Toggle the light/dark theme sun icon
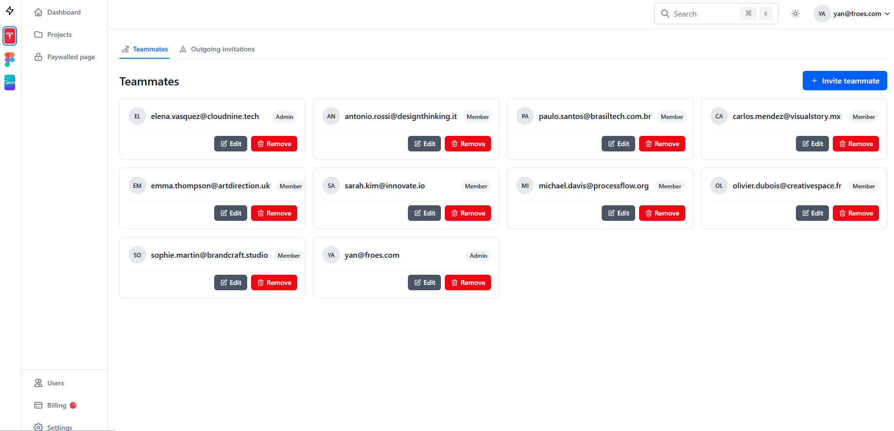Screen dimensions: 894x431 click(795, 14)
